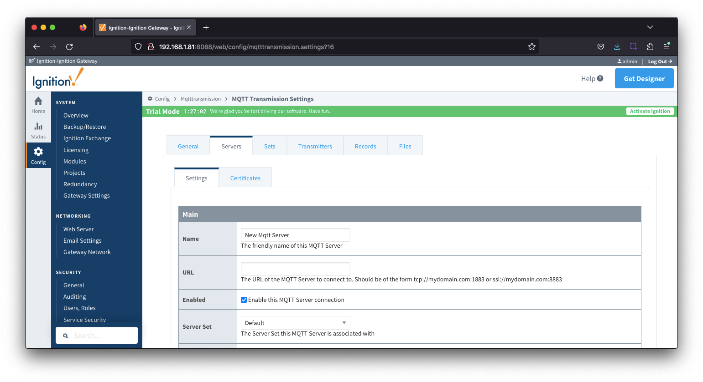The width and height of the screenshot is (703, 382).
Task: Open Gateway Network in sidebar
Action: [87, 252]
